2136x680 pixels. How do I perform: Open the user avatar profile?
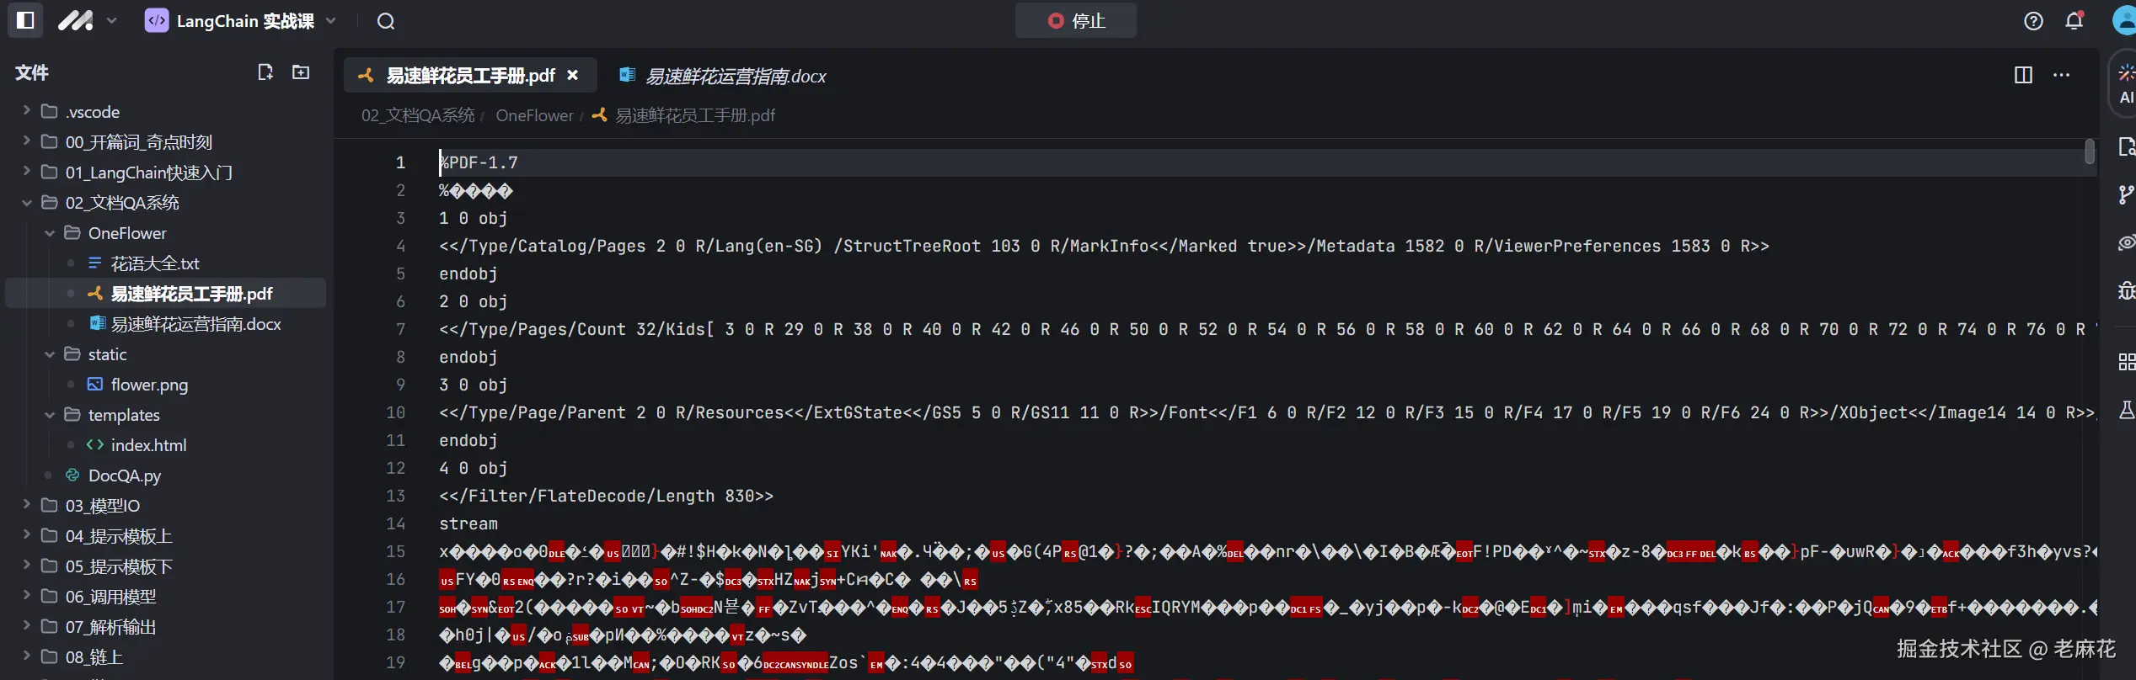pos(2124,20)
